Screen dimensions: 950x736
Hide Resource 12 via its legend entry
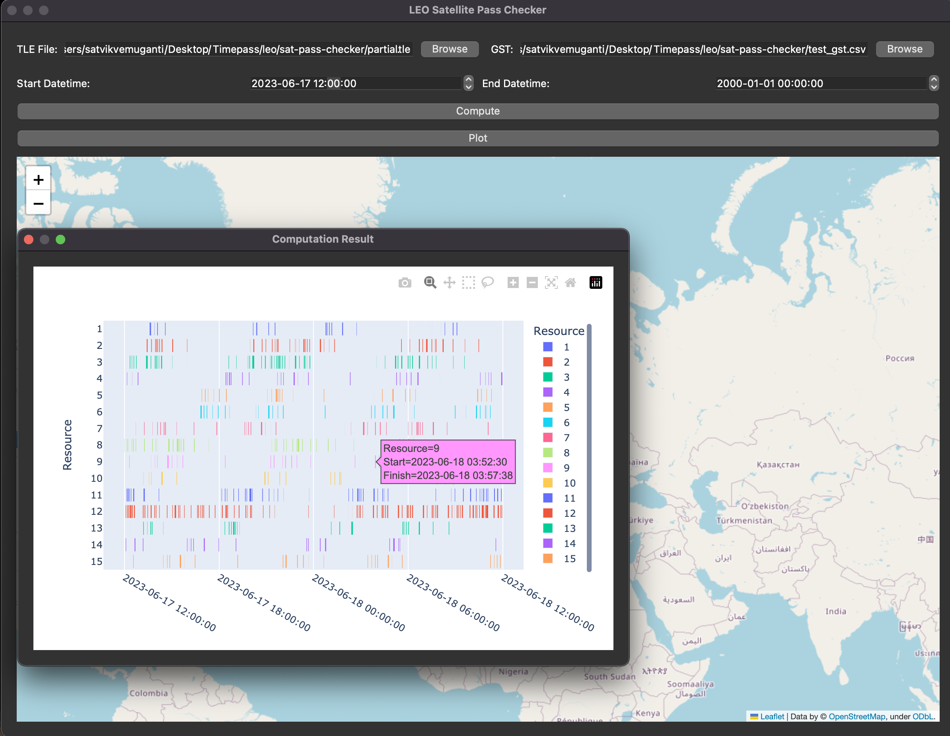[559, 513]
